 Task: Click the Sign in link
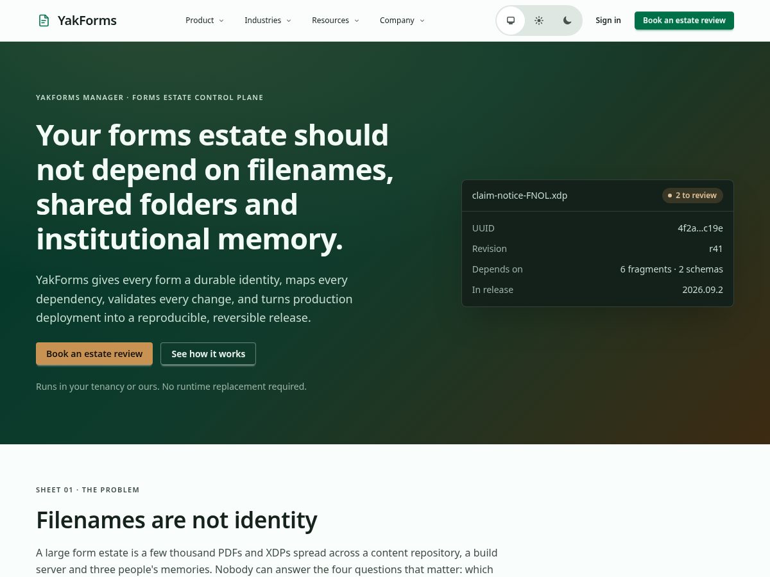point(608,21)
